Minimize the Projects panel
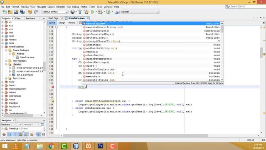This screenshot has width=266, height=150. (x=44, y=18)
